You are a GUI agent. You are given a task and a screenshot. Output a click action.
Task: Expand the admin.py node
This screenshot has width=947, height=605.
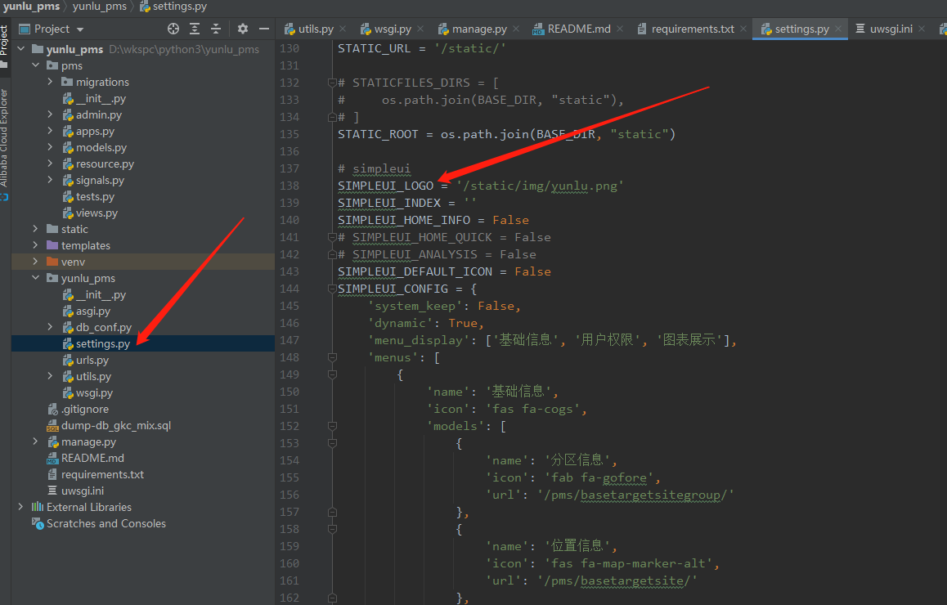(50, 114)
